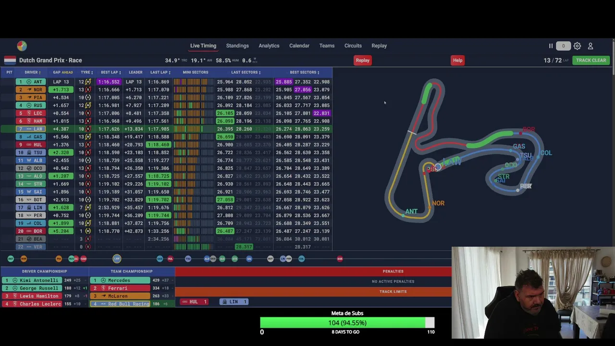
Task: Click the red Help button
Action: tap(457, 61)
